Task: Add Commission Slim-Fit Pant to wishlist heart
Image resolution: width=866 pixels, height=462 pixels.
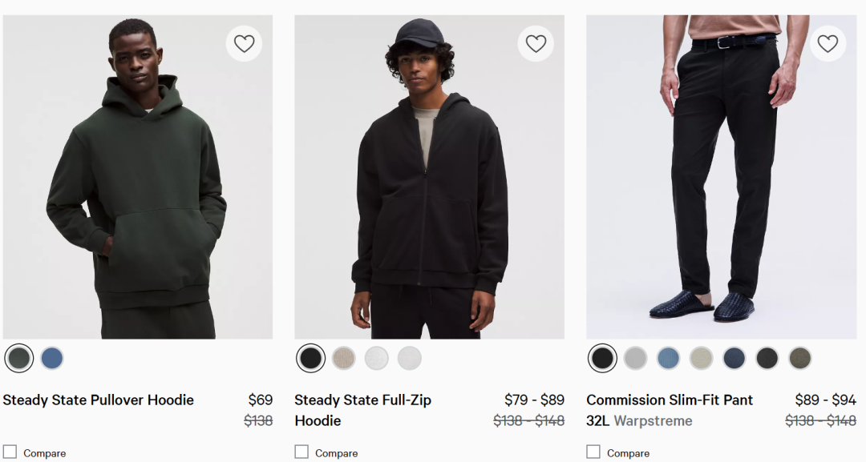Action: click(828, 43)
